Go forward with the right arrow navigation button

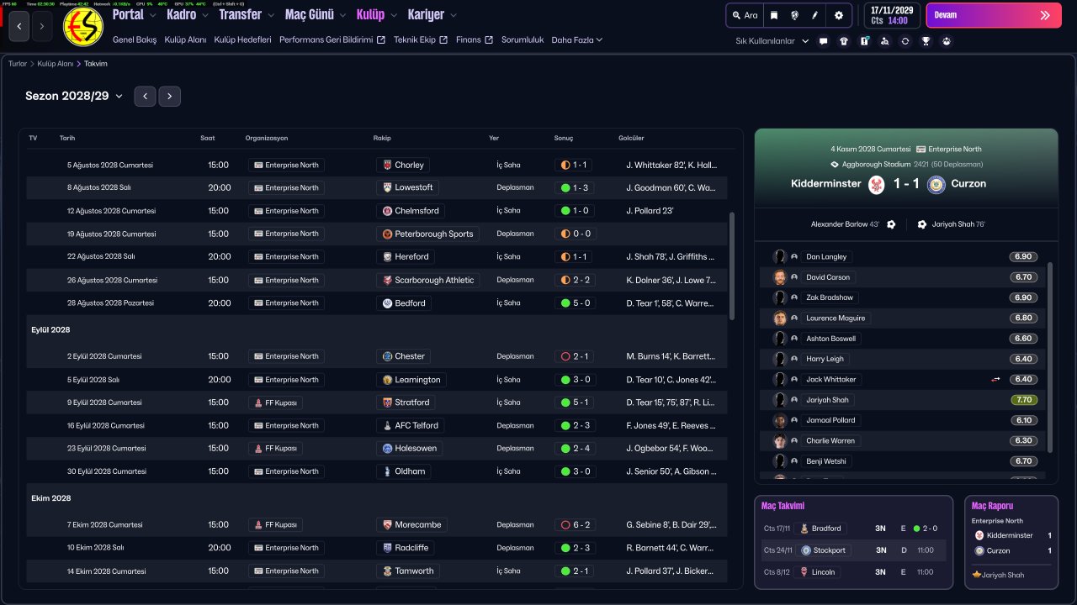tap(42, 27)
